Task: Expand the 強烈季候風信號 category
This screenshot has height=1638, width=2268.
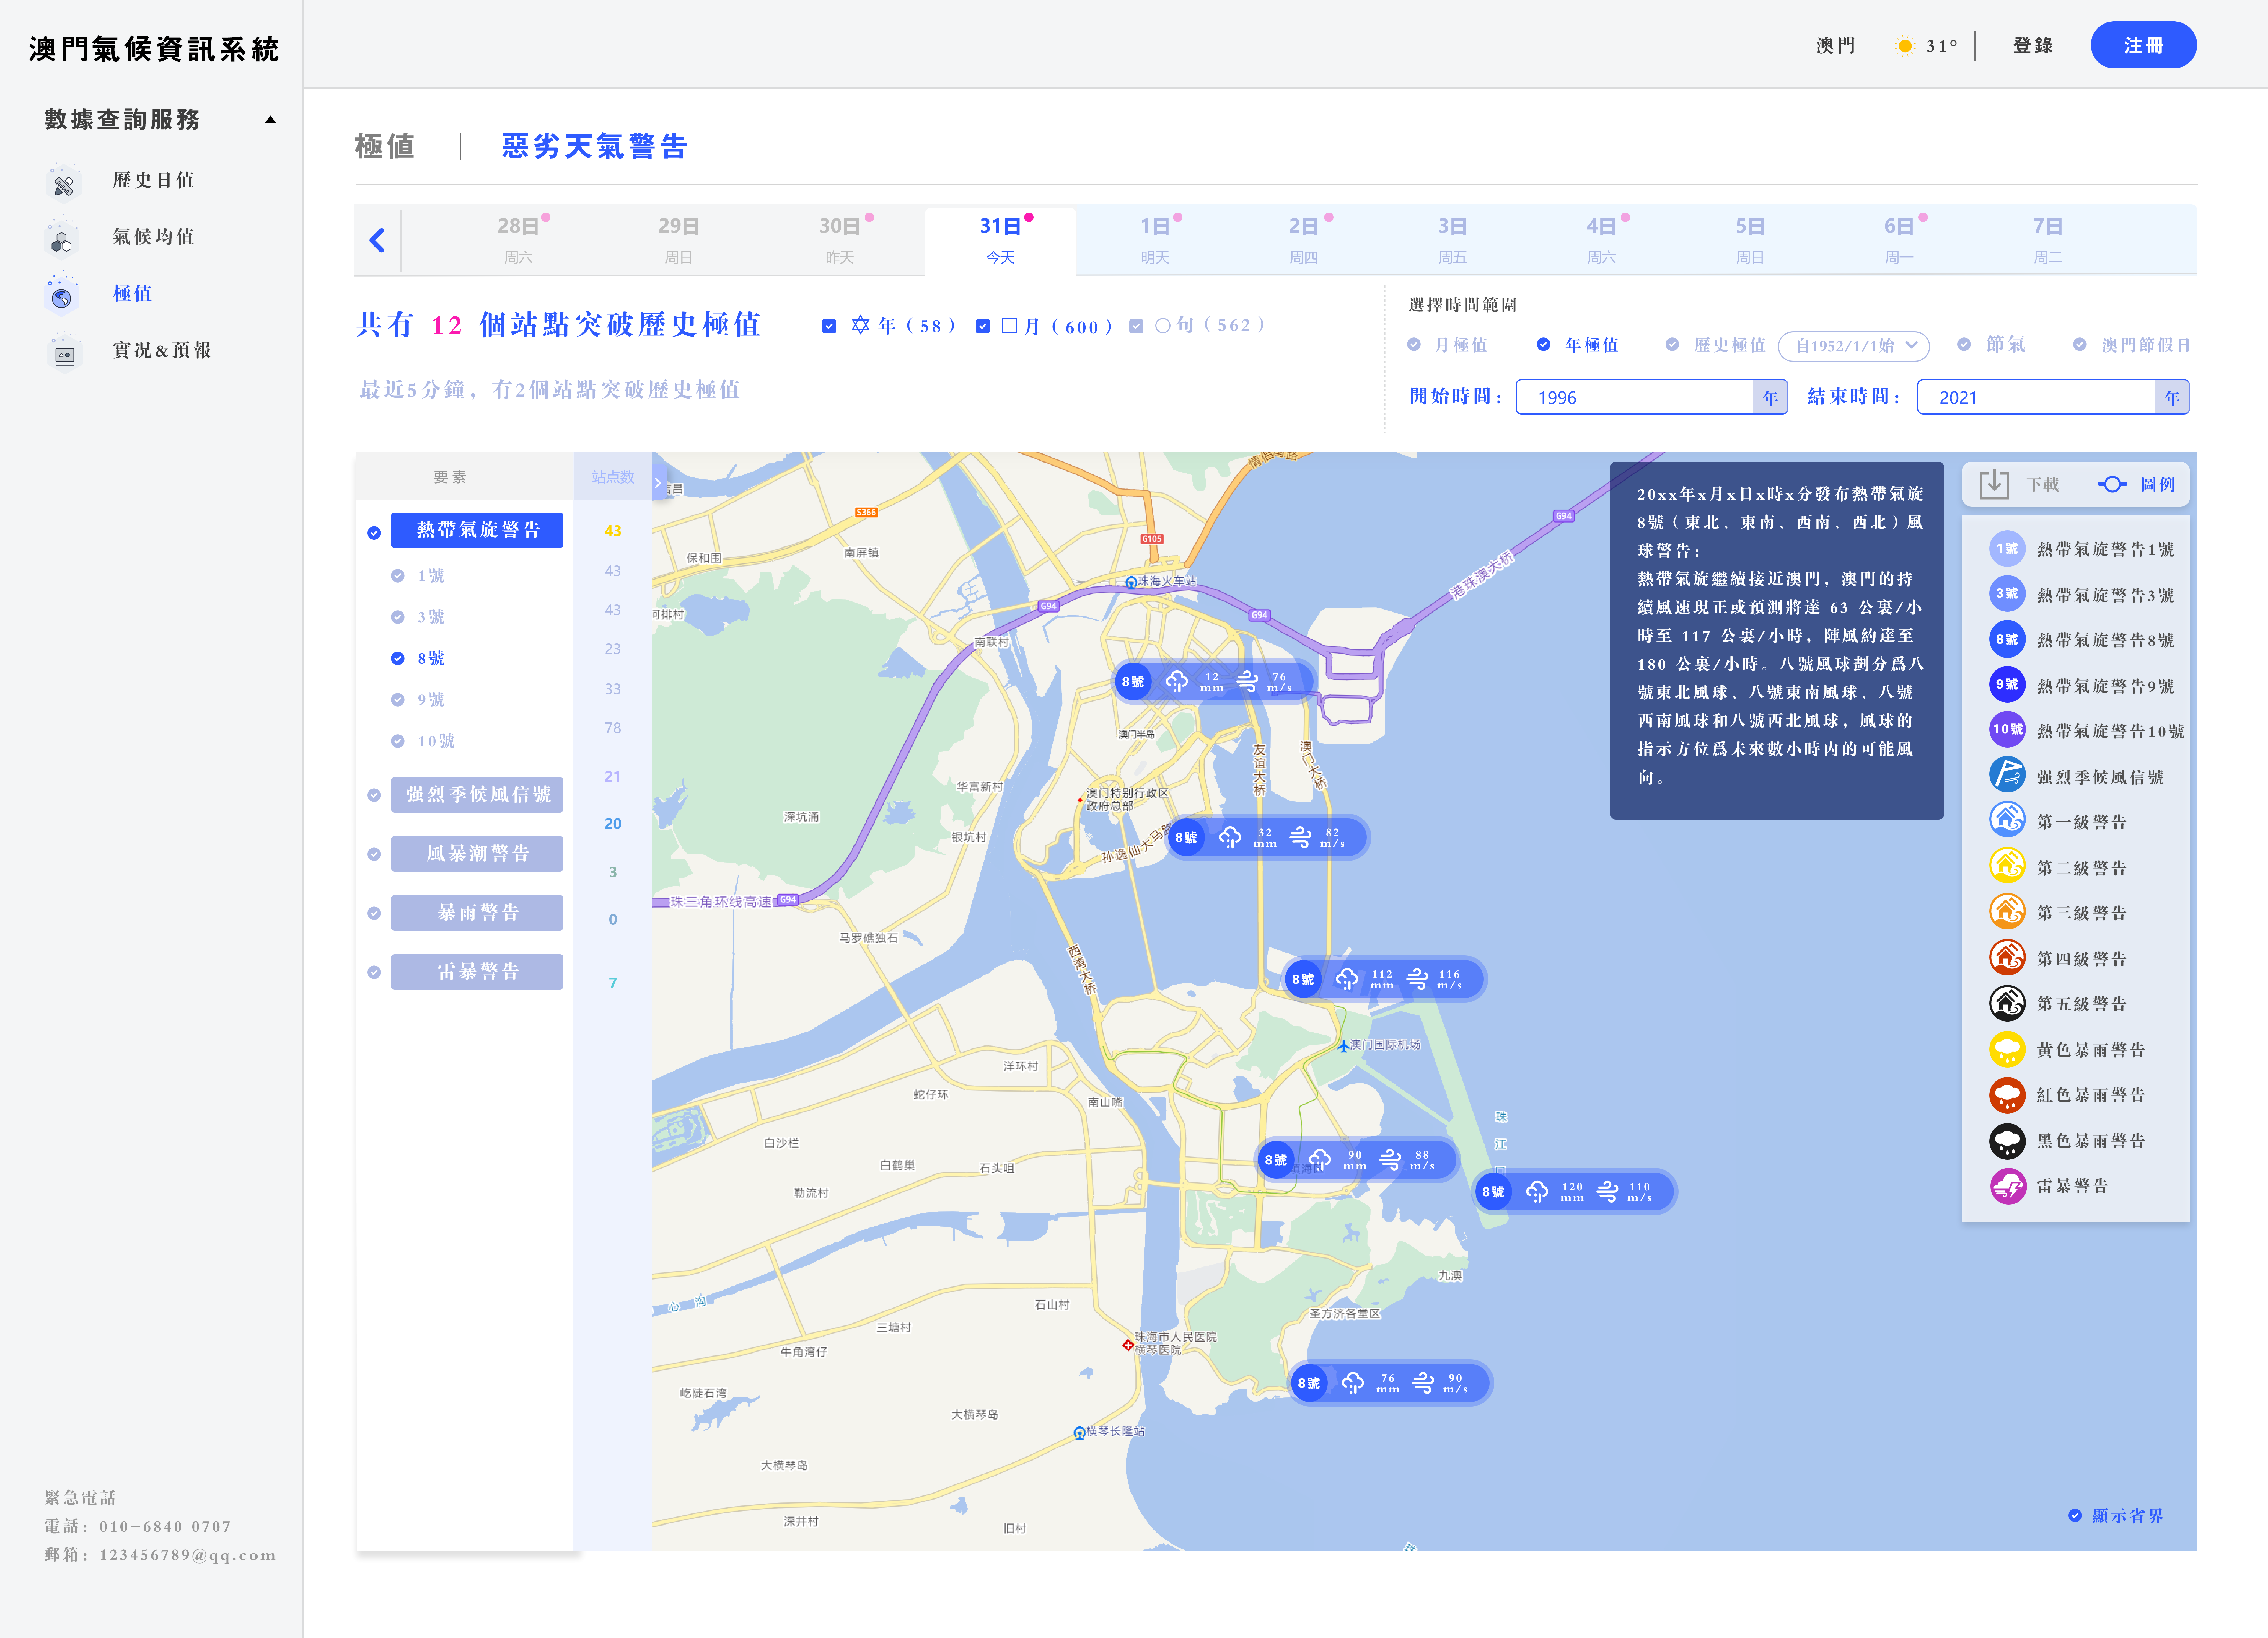Action: pyautogui.click(x=477, y=795)
